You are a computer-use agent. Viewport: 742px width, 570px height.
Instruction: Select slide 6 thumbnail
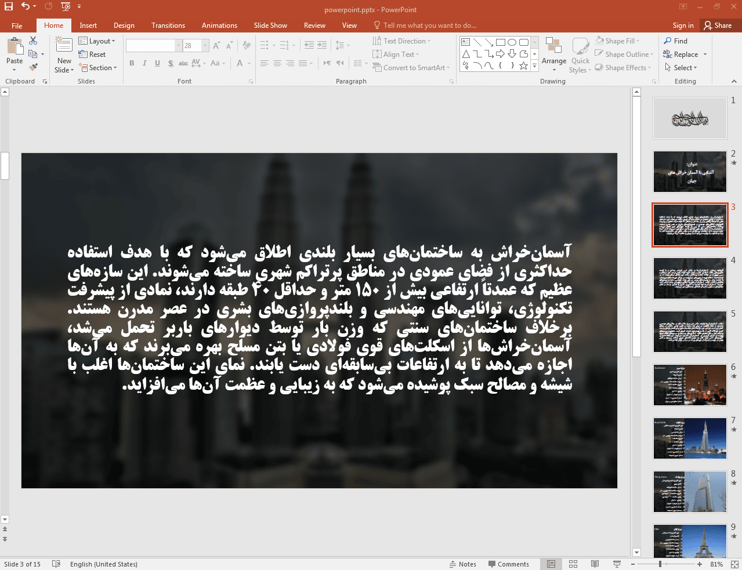tap(690, 385)
